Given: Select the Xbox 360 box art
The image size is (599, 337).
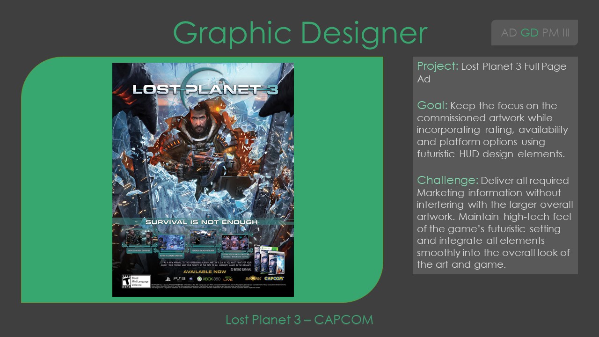Looking at the screenshot, I should pyautogui.click(x=265, y=259).
